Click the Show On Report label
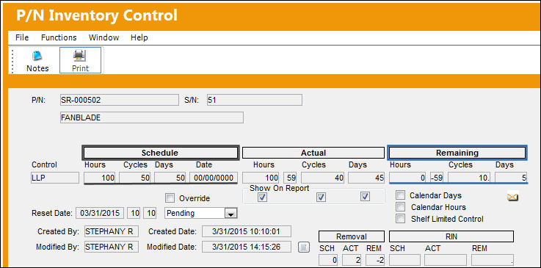This screenshot has width=541, height=268. pyautogui.click(x=280, y=188)
